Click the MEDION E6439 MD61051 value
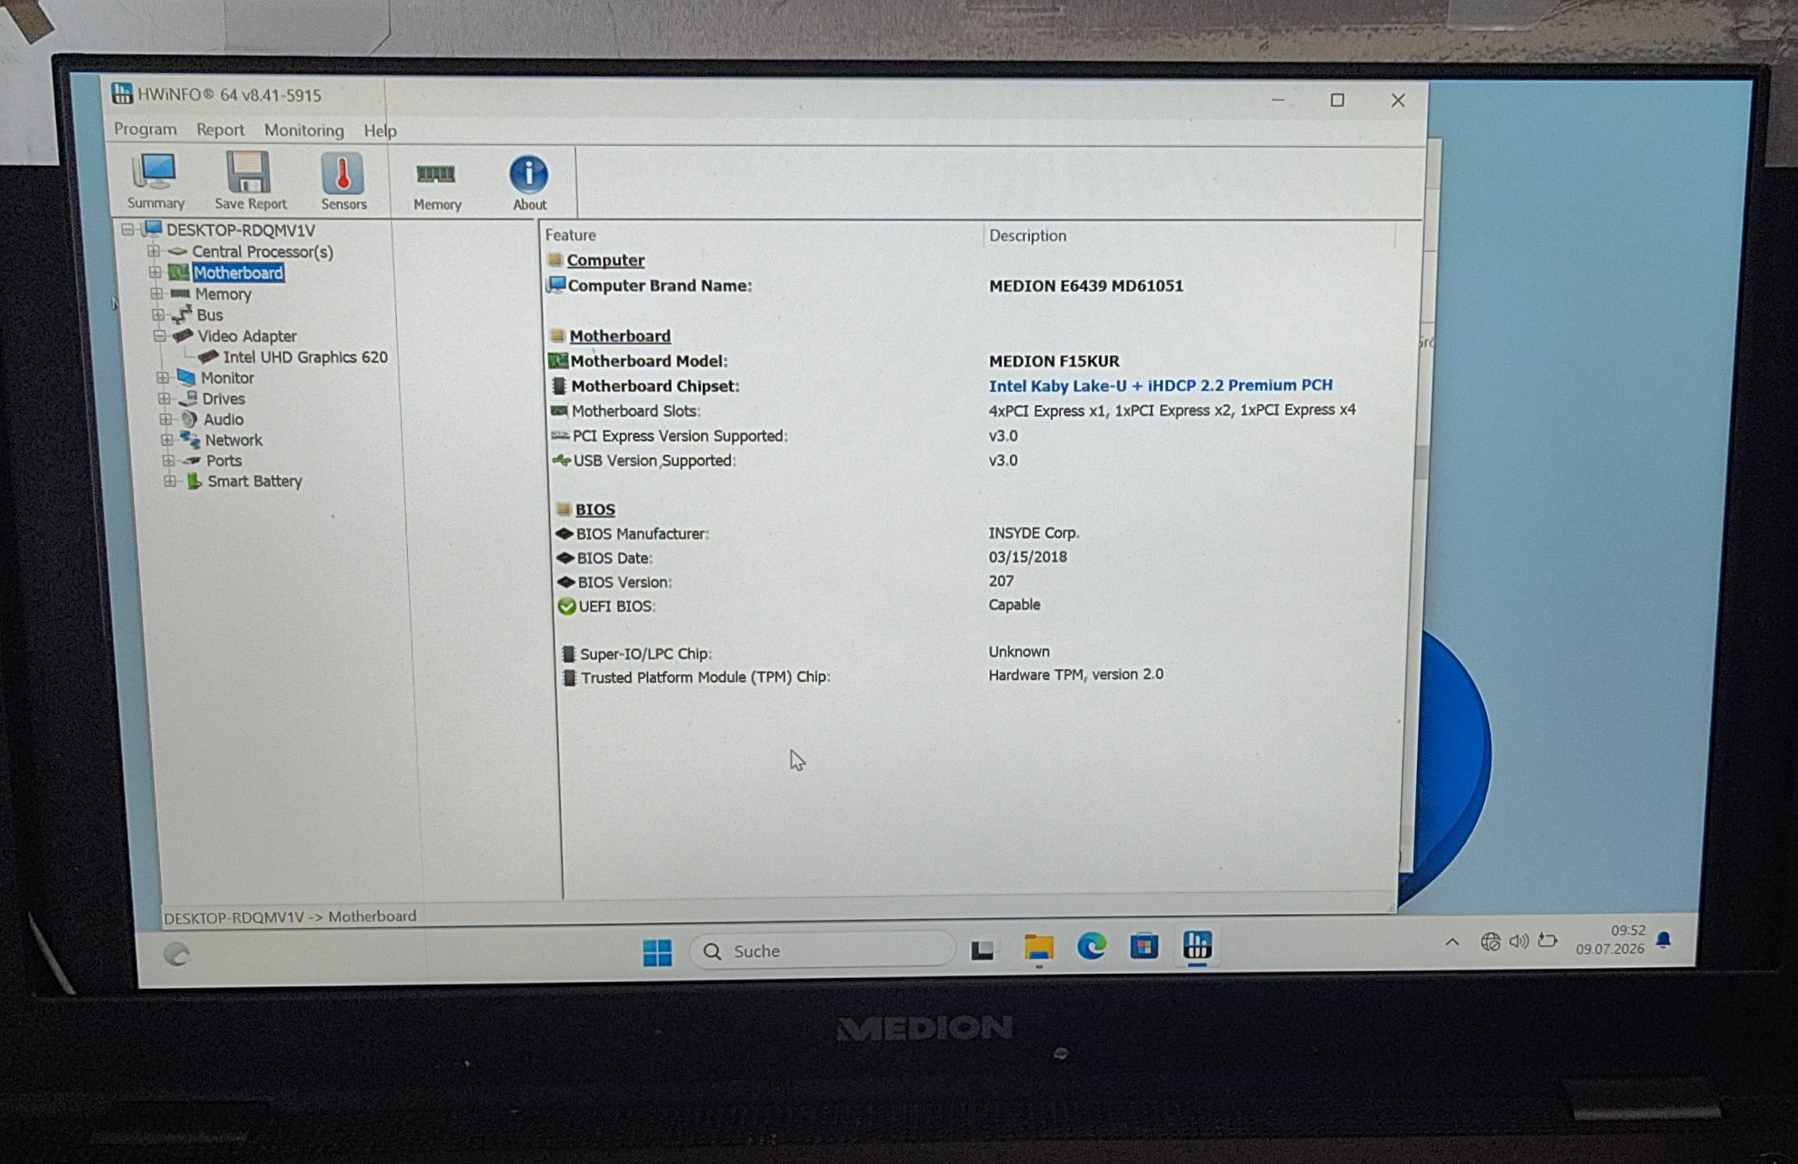This screenshot has width=1798, height=1164. (x=1086, y=286)
